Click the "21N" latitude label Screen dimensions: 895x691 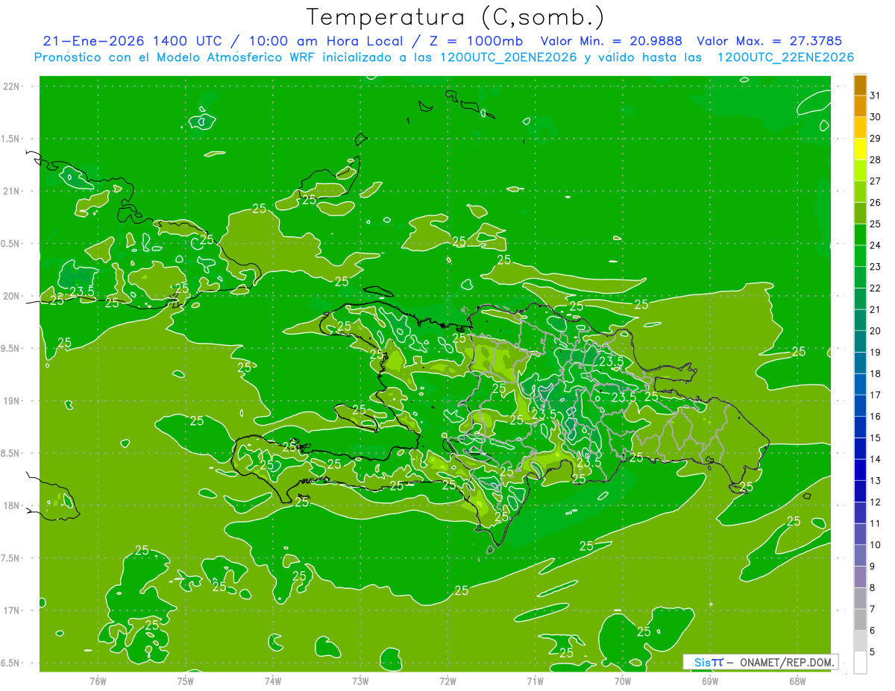click(x=13, y=192)
